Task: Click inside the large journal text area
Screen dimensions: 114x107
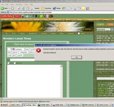Action: 34,81
